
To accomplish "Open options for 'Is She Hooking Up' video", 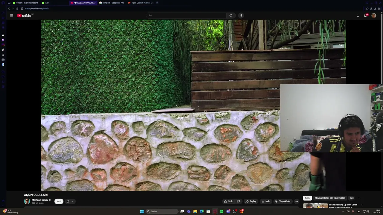I will click(x=362, y=205).
